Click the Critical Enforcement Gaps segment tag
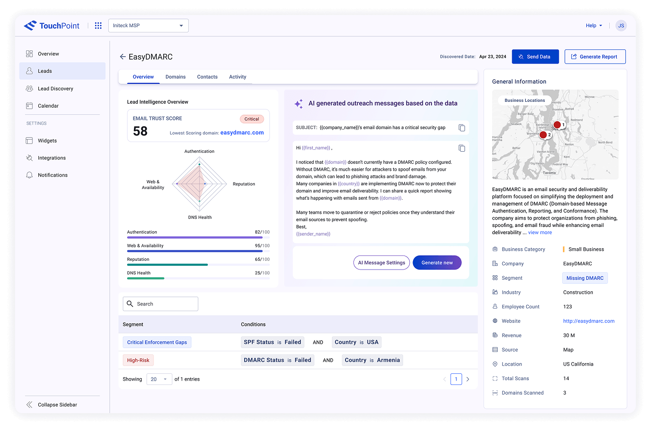 coord(157,342)
